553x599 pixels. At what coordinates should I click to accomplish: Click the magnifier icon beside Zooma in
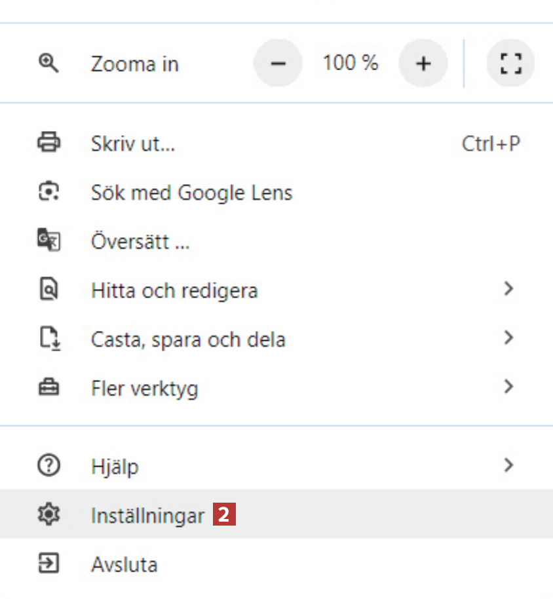pyautogui.click(x=49, y=63)
